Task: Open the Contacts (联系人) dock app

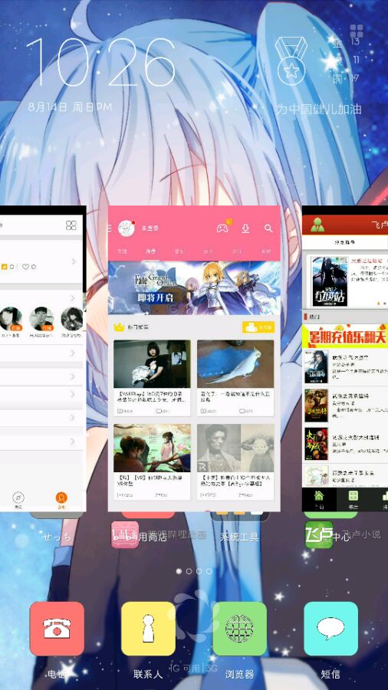Action: (x=148, y=629)
